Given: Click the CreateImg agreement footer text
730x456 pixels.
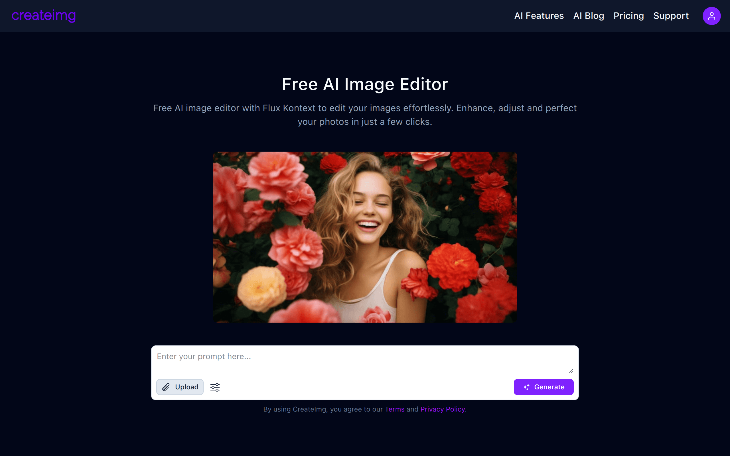Looking at the screenshot, I should (x=365, y=409).
